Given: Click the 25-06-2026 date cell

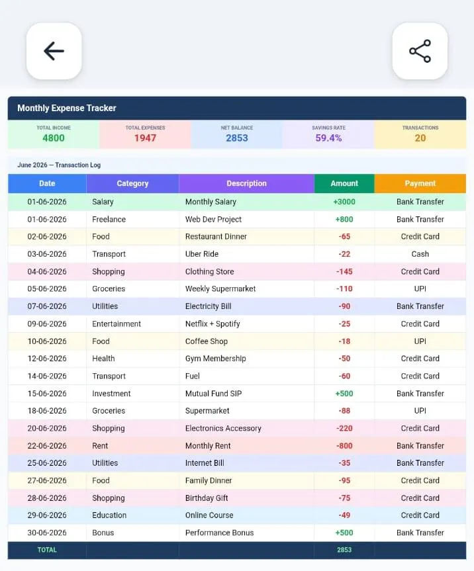Looking at the screenshot, I should point(47,463).
